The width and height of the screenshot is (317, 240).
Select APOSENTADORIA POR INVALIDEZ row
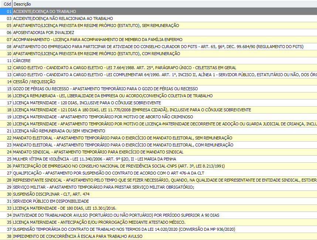(x=158, y=33)
